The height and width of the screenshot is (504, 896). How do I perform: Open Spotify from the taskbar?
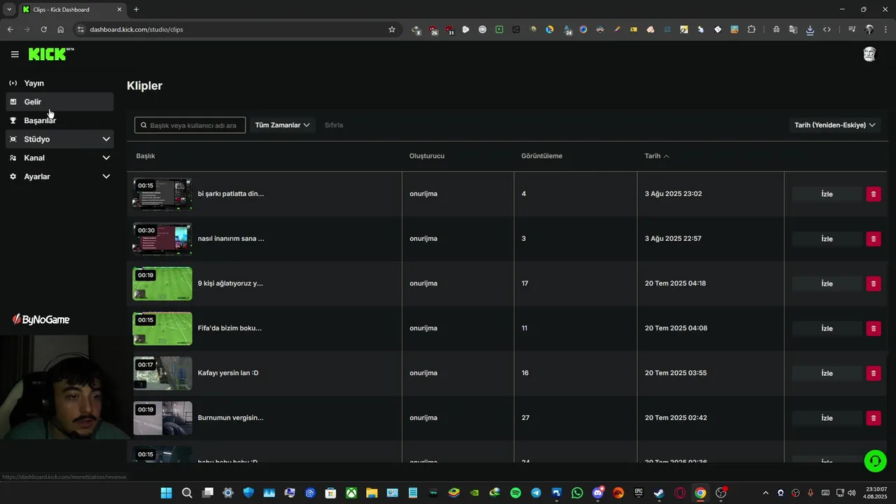[x=515, y=493]
